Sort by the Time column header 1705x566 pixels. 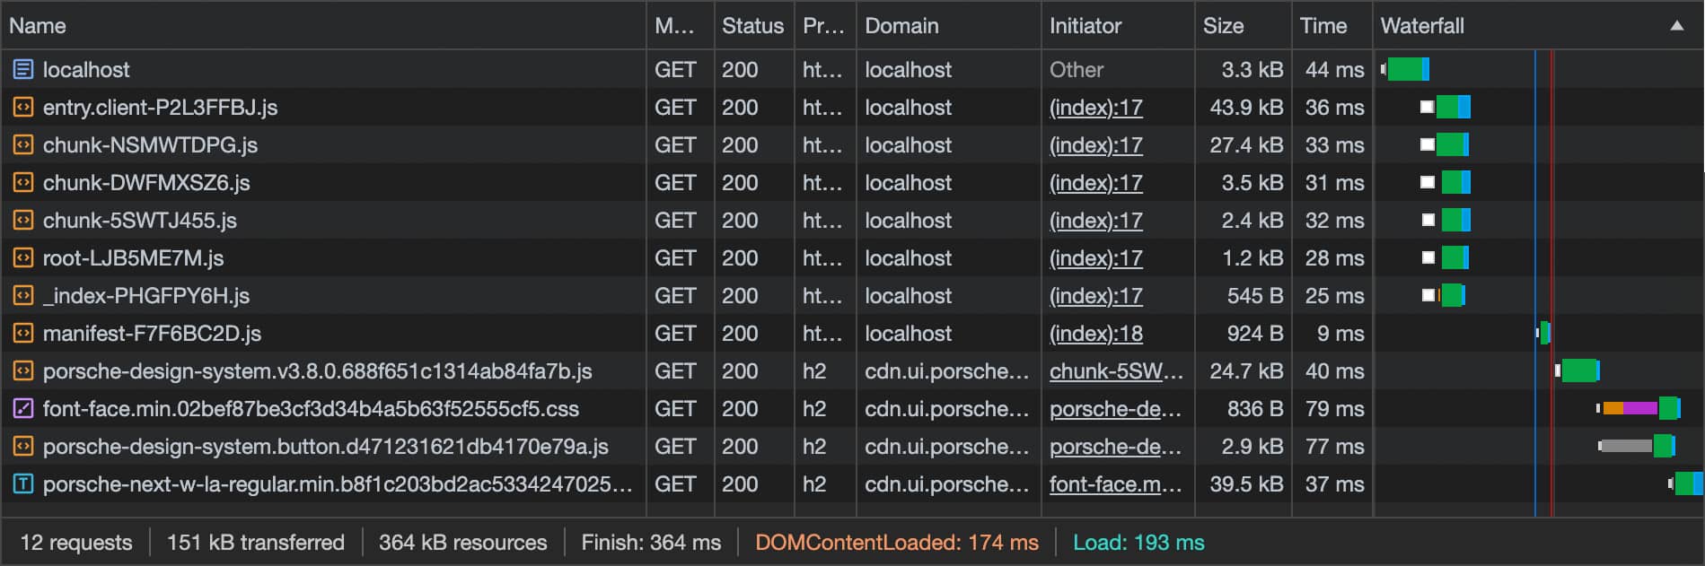click(x=1323, y=26)
